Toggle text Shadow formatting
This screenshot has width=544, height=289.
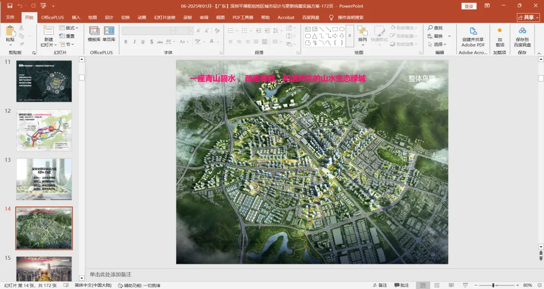[x=151, y=42]
